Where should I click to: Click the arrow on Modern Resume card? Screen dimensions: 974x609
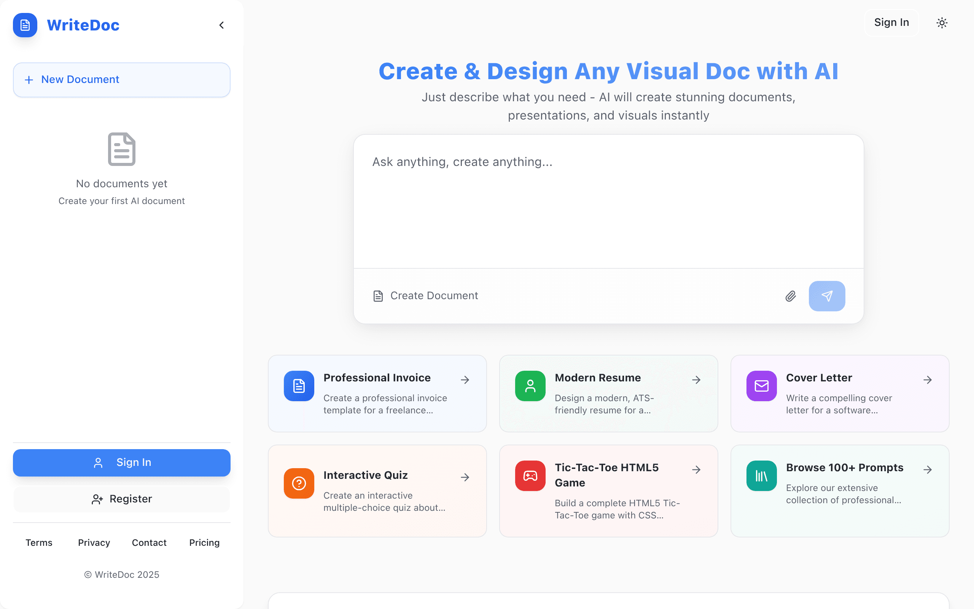[x=696, y=380]
